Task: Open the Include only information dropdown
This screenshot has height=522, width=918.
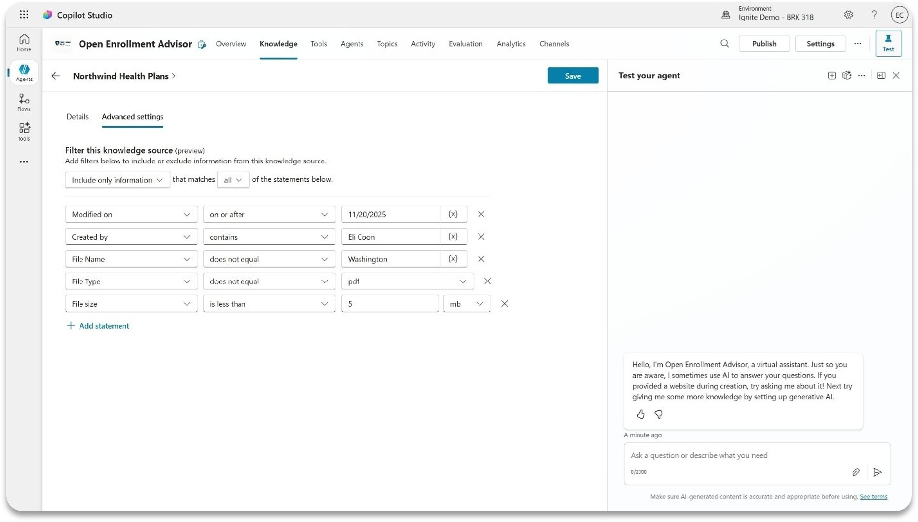Action: pyautogui.click(x=117, y=180)
